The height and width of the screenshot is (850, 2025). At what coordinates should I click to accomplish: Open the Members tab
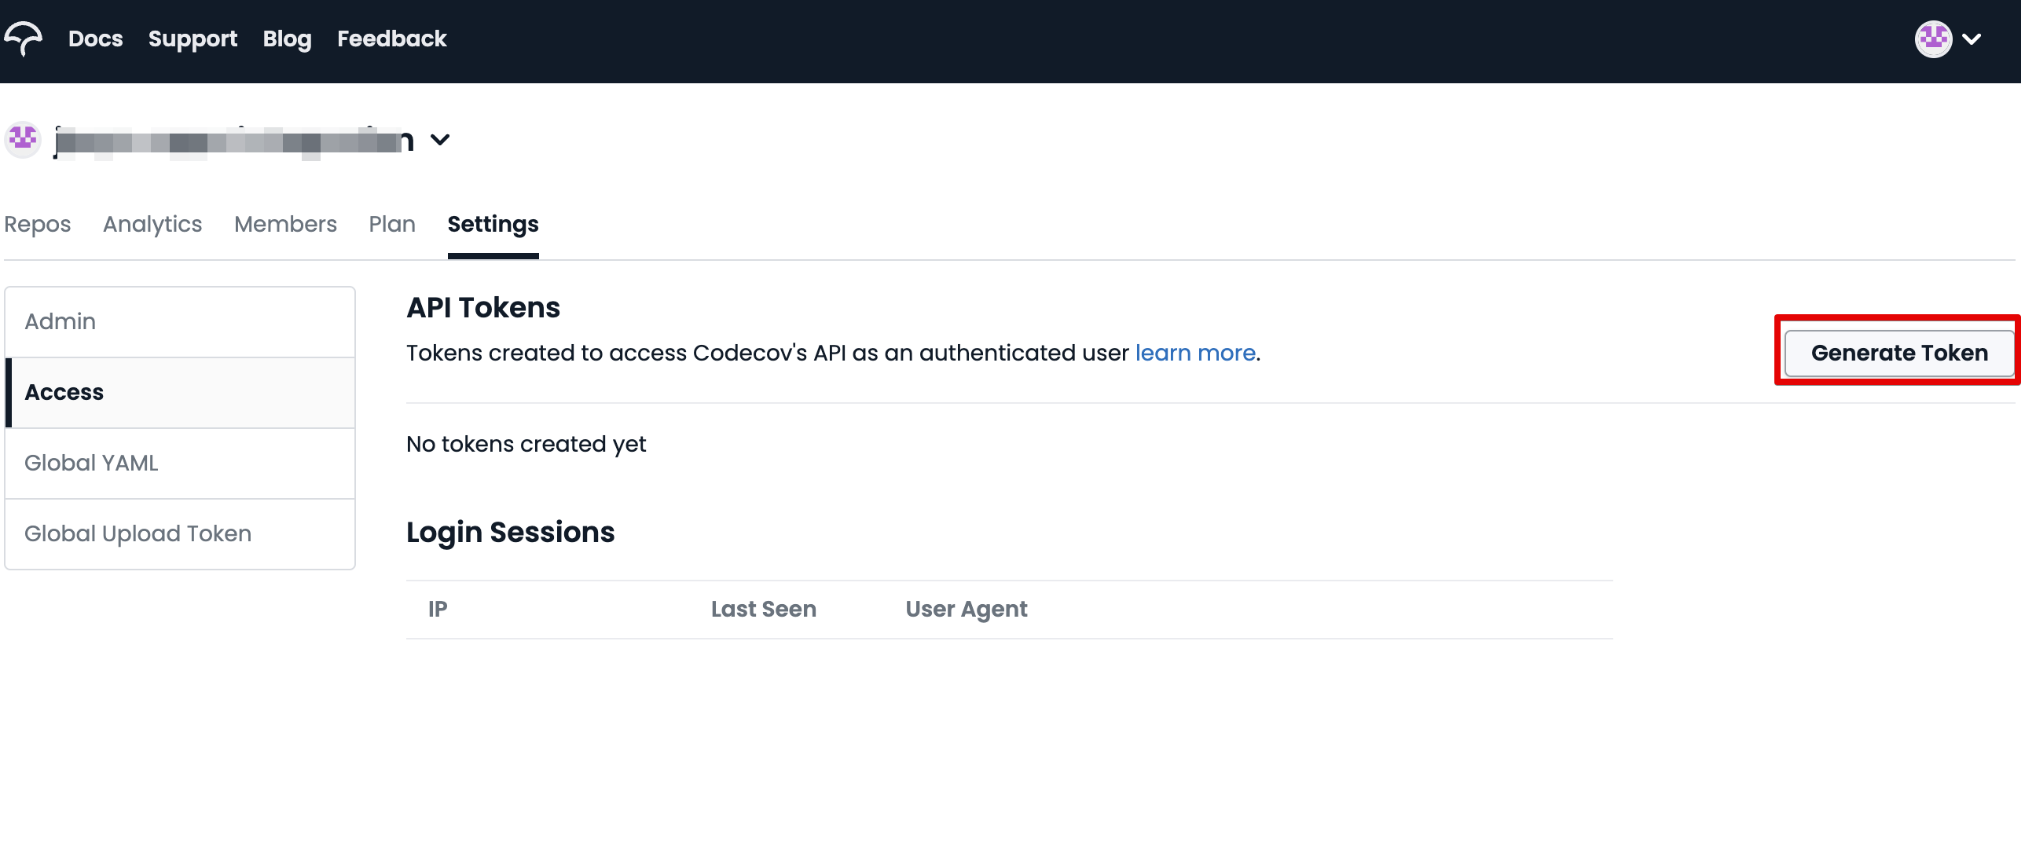pos(285,224)
